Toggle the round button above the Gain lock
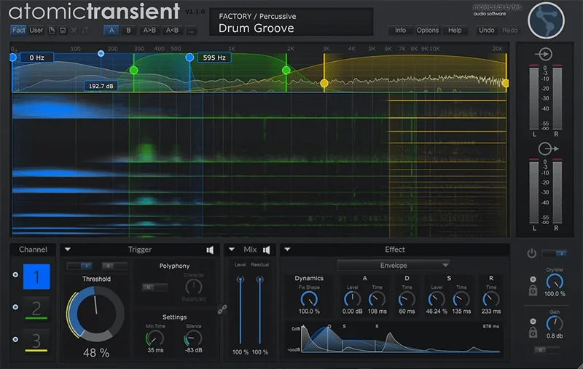The height and width of the screenshot is (369, 583). point(533,321)
